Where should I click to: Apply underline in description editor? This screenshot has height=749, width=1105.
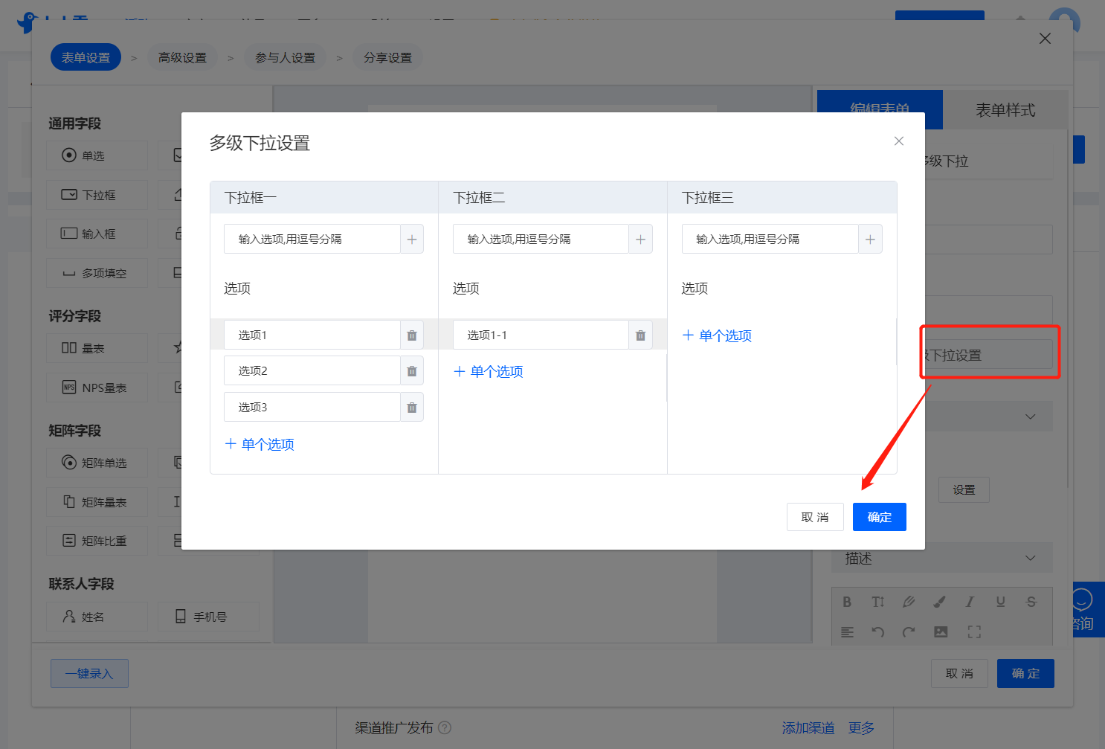click(x=1001, y=602)
